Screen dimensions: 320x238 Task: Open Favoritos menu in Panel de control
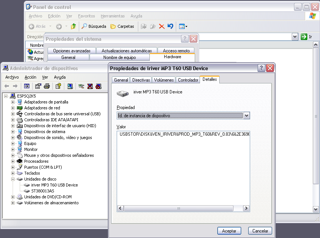(x=87, y=16)
